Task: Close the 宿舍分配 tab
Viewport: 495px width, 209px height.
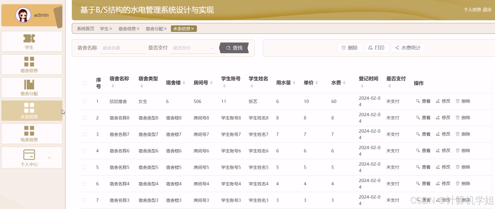Action: [165, 29]
